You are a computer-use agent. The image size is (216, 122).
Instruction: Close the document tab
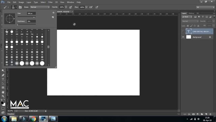click(x=72, y=12)
